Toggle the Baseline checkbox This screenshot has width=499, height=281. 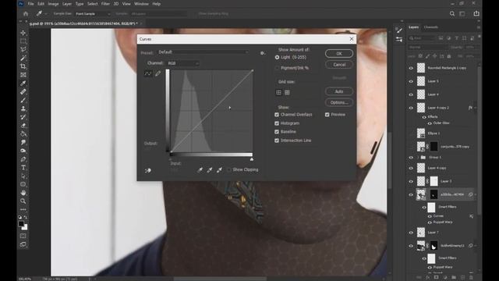pyautogui.click(x=277, y=132)
